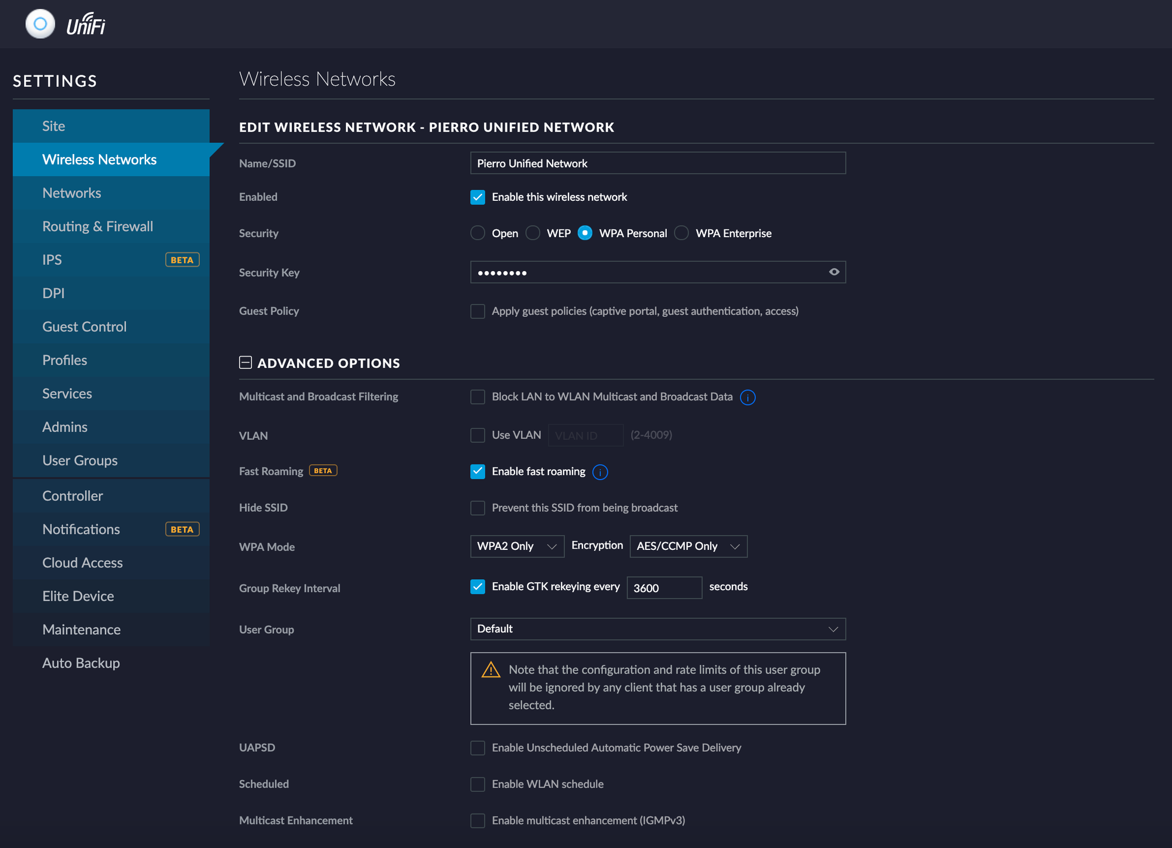
Task: Click the Fast Roaming BETA badge
Action: [x=323, y=471]
